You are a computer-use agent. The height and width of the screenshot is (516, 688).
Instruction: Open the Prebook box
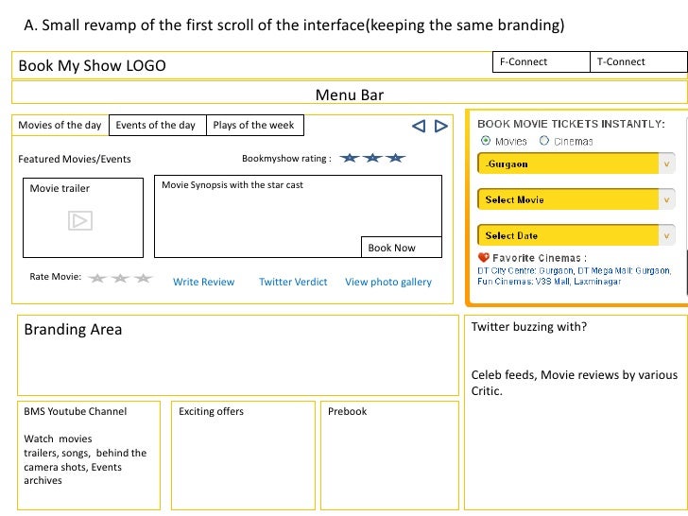click(389, 456)
